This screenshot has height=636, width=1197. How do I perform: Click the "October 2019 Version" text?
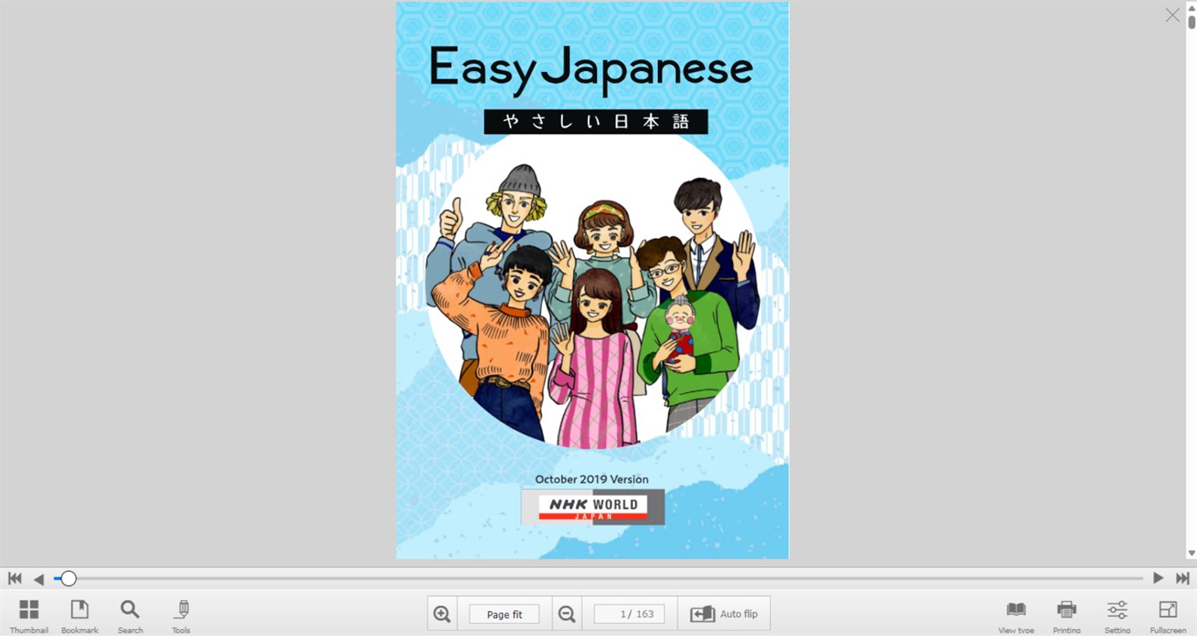(591, 479)
